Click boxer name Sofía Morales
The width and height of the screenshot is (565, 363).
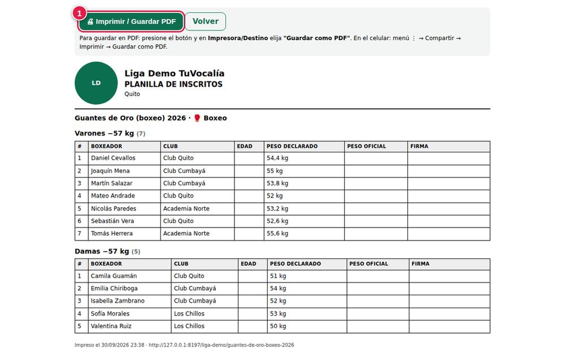(110, 314)
